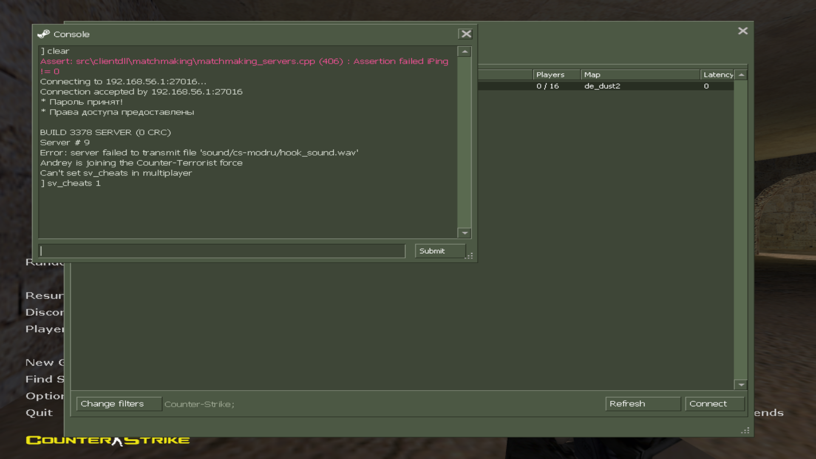Click the Steam icon in Console title
Viewport: 816px width, 459px height.
[43, 34]
